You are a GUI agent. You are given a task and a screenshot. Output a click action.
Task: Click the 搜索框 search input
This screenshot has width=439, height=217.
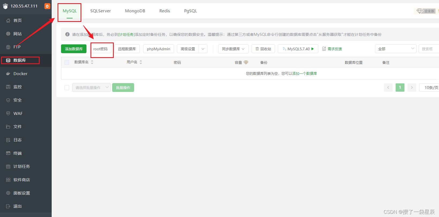coord(429,49)
